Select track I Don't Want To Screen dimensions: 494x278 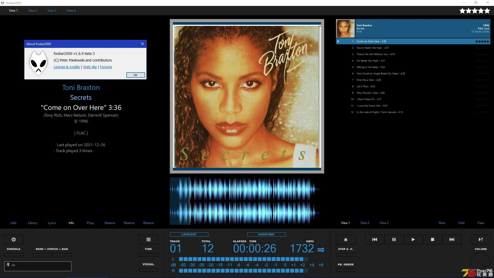(x=413, y=99)
